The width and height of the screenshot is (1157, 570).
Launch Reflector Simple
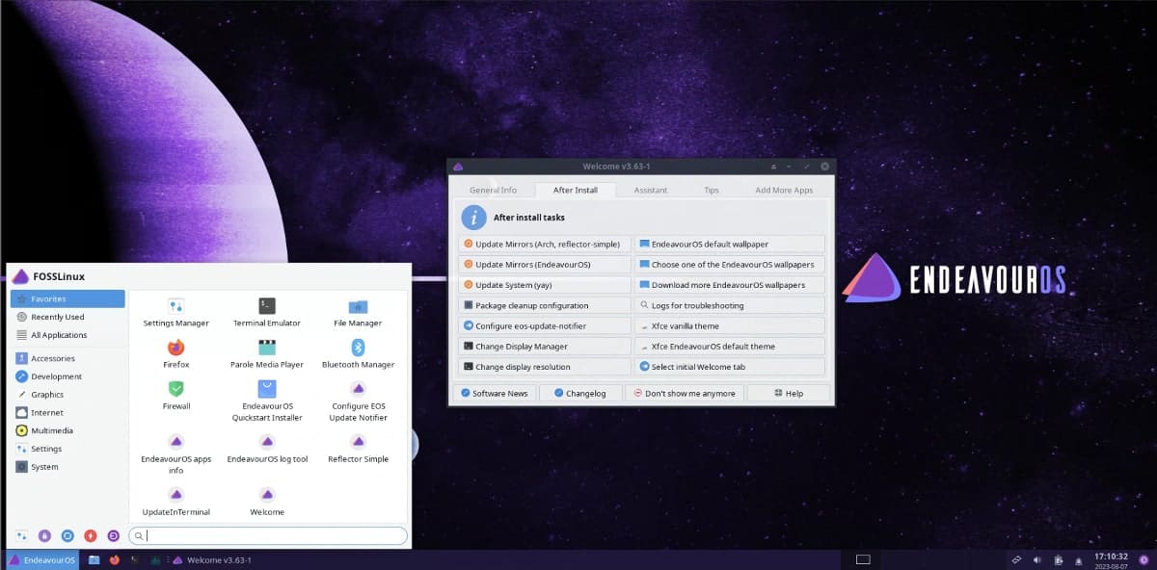tap(358, 449)
